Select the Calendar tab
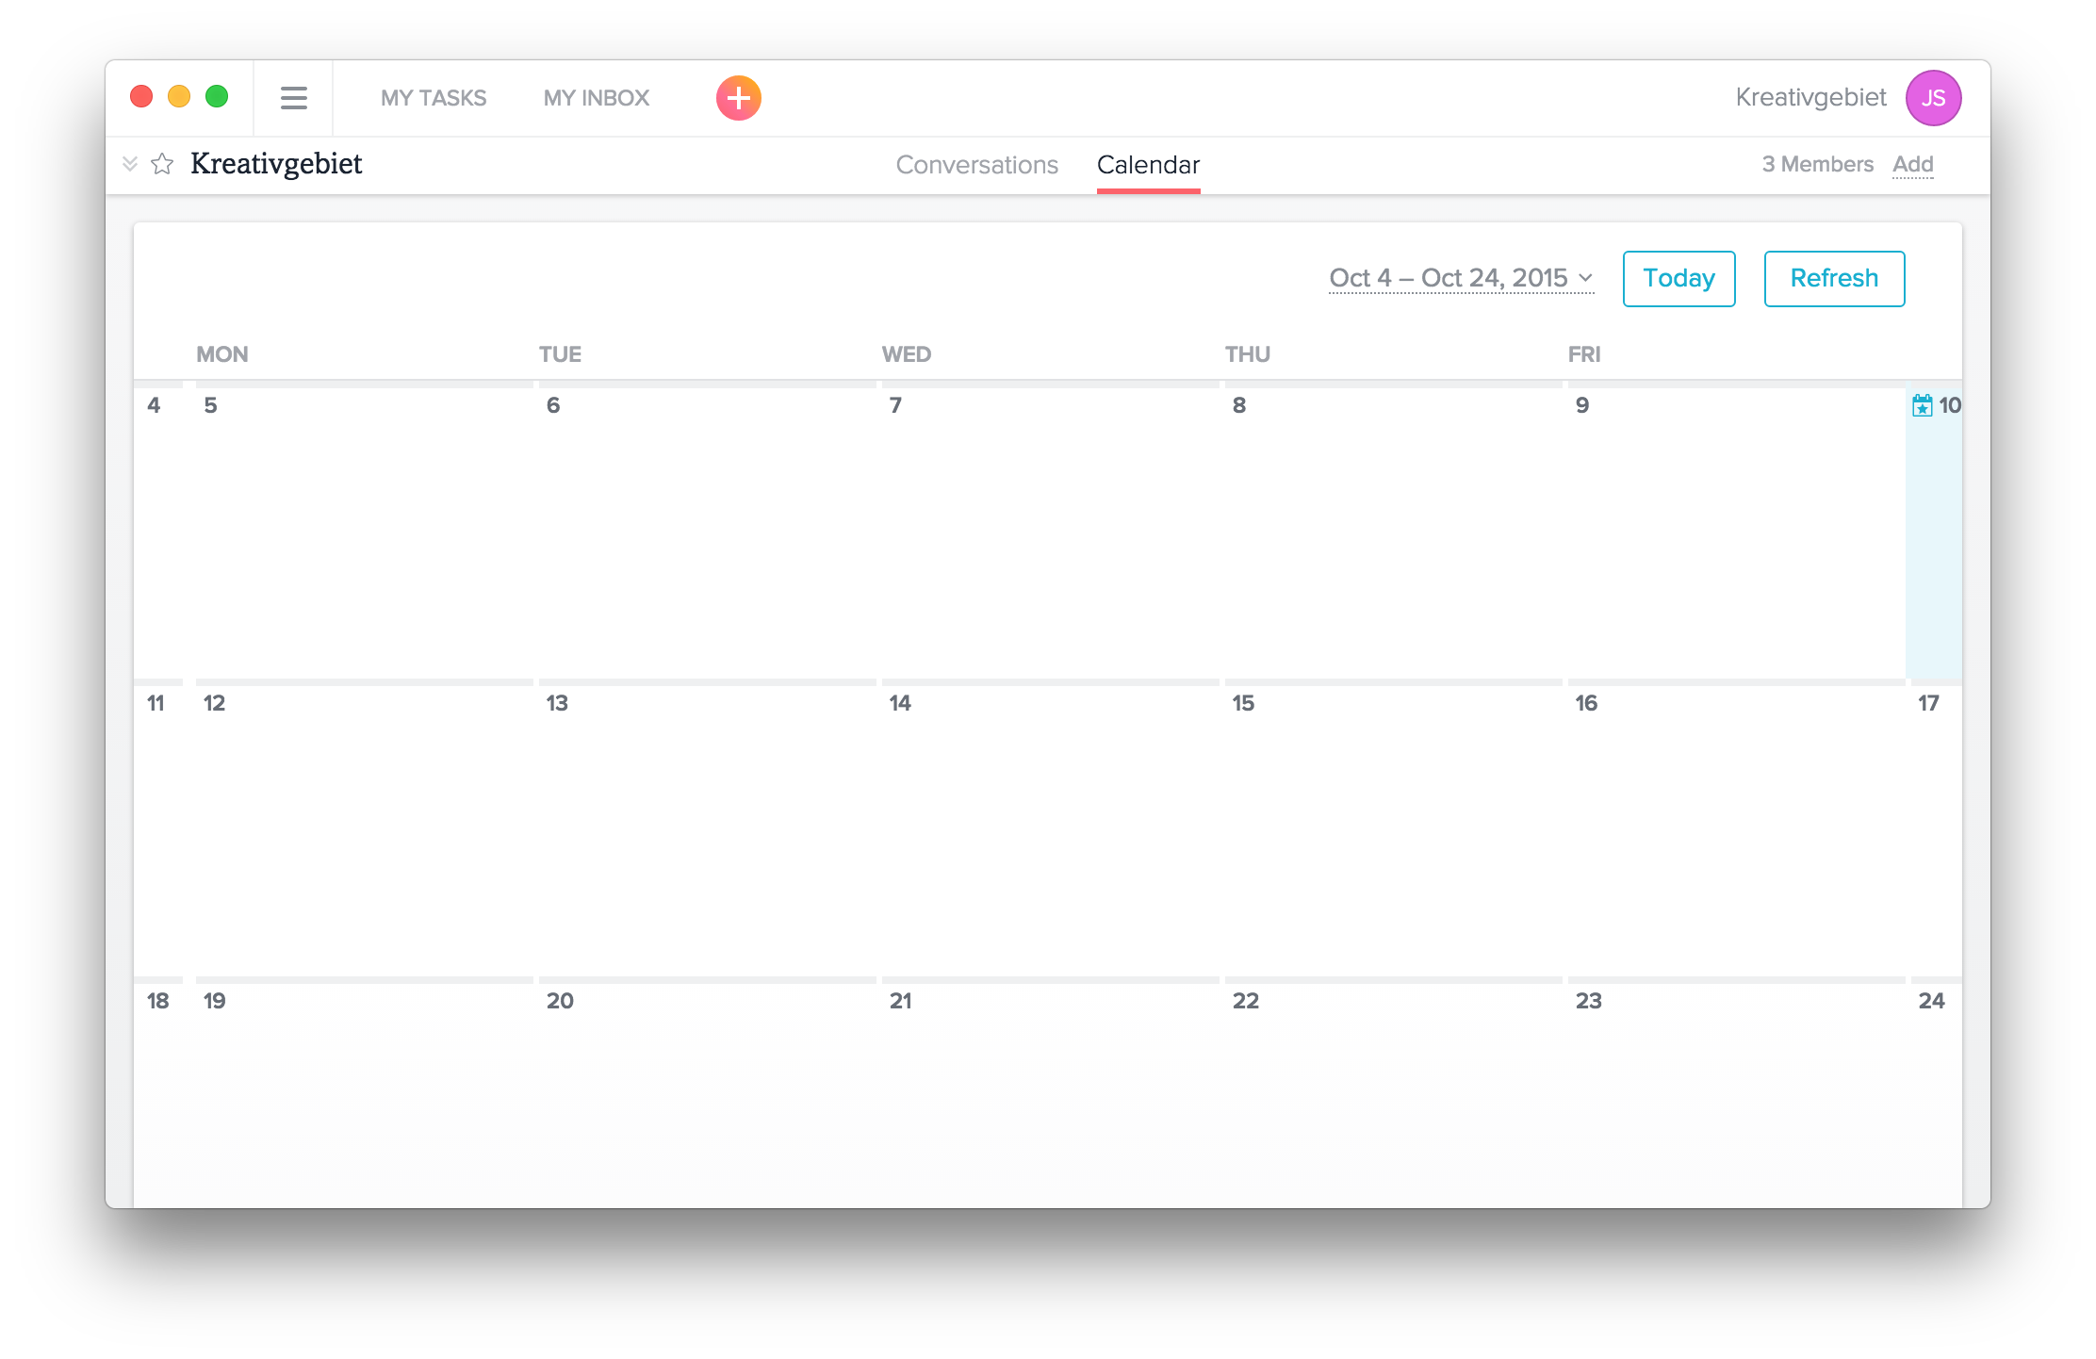Image resolution: width=2096 pixels, height=1359 pixels. pos(1147,165)
